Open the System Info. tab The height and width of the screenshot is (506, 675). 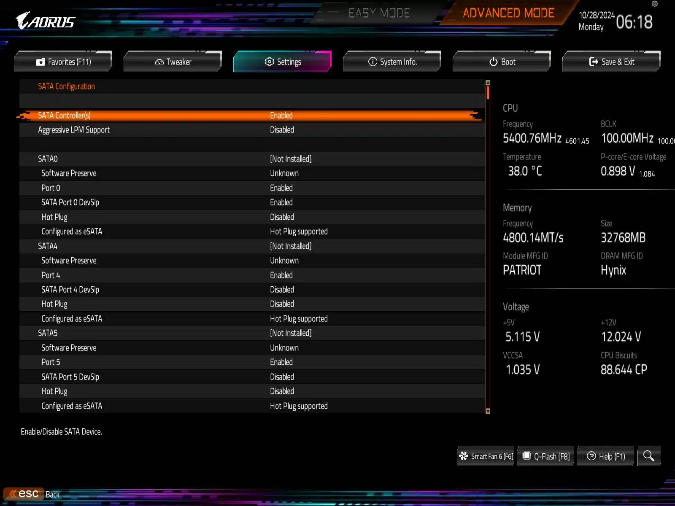(392, 62)
